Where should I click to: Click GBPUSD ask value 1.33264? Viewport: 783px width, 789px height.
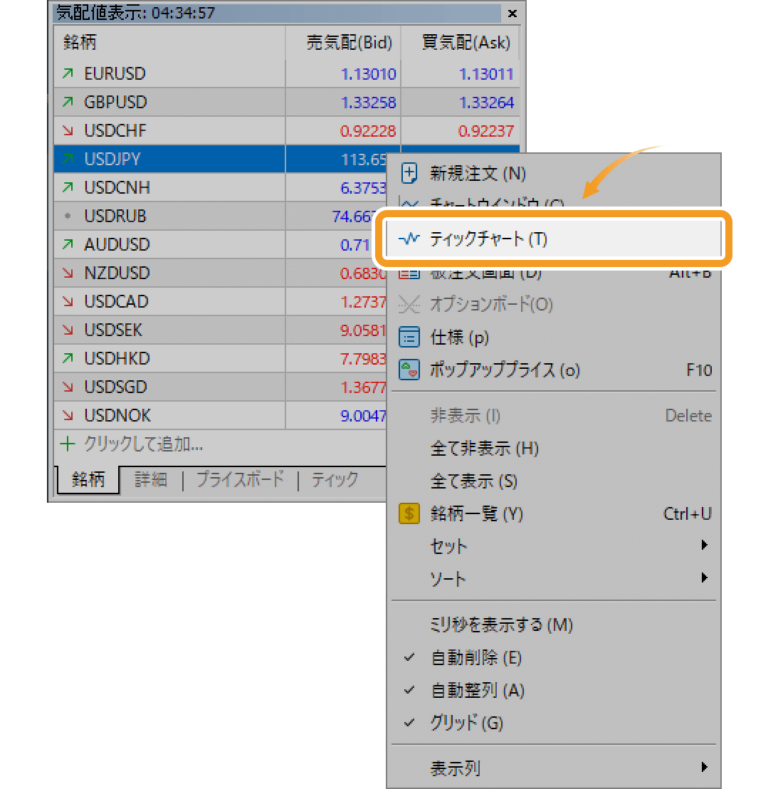tap(485, 103)
